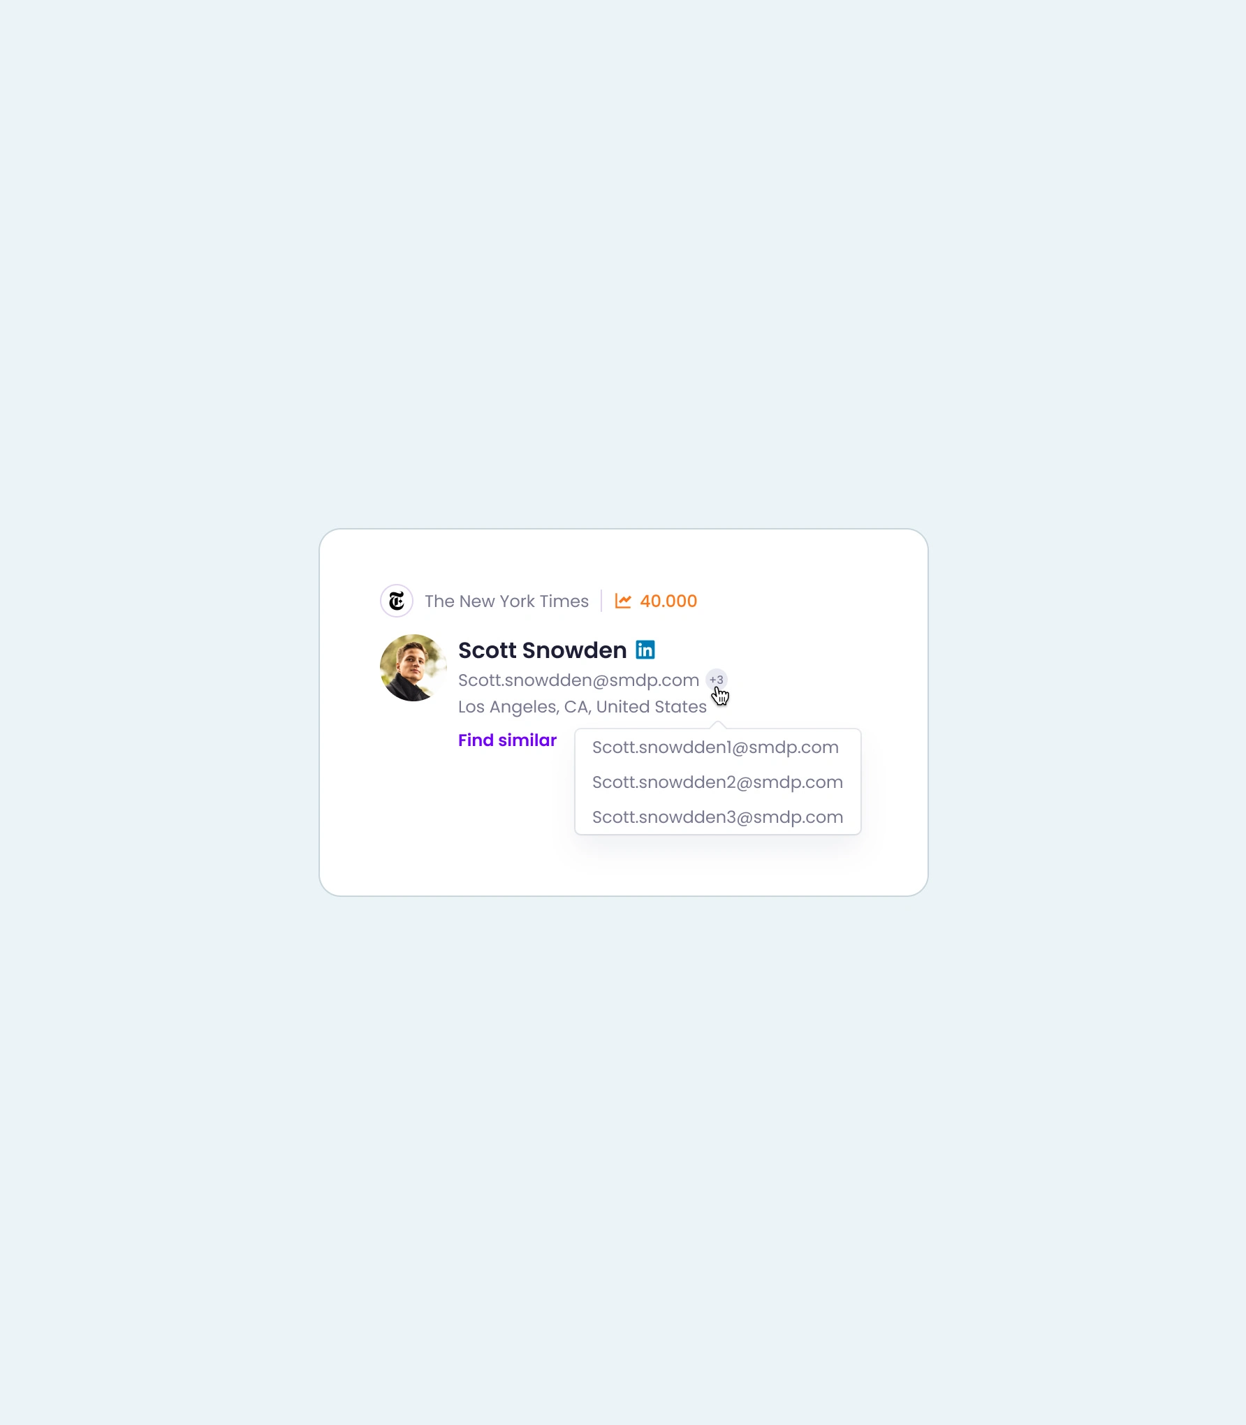Click the United States country text
Screen dimensions: 1246x1425
point(651,707)
